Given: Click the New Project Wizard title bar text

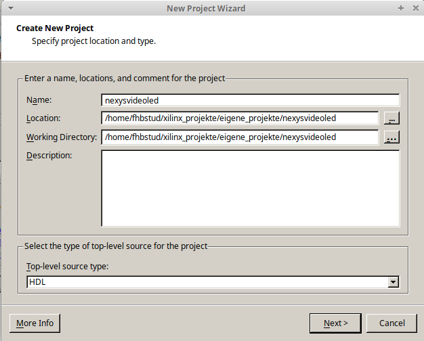Looking at the screenshot, I should [x=206, y=8].
